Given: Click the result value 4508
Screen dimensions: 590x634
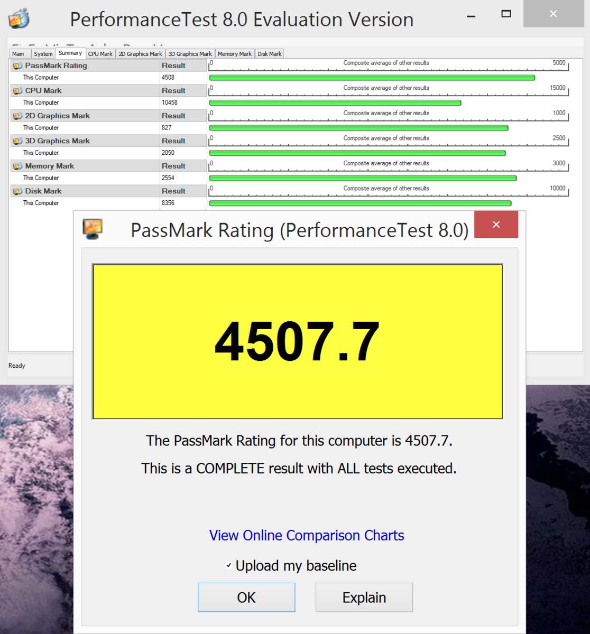Looking at the screenshot, I should tap(168, 78).
